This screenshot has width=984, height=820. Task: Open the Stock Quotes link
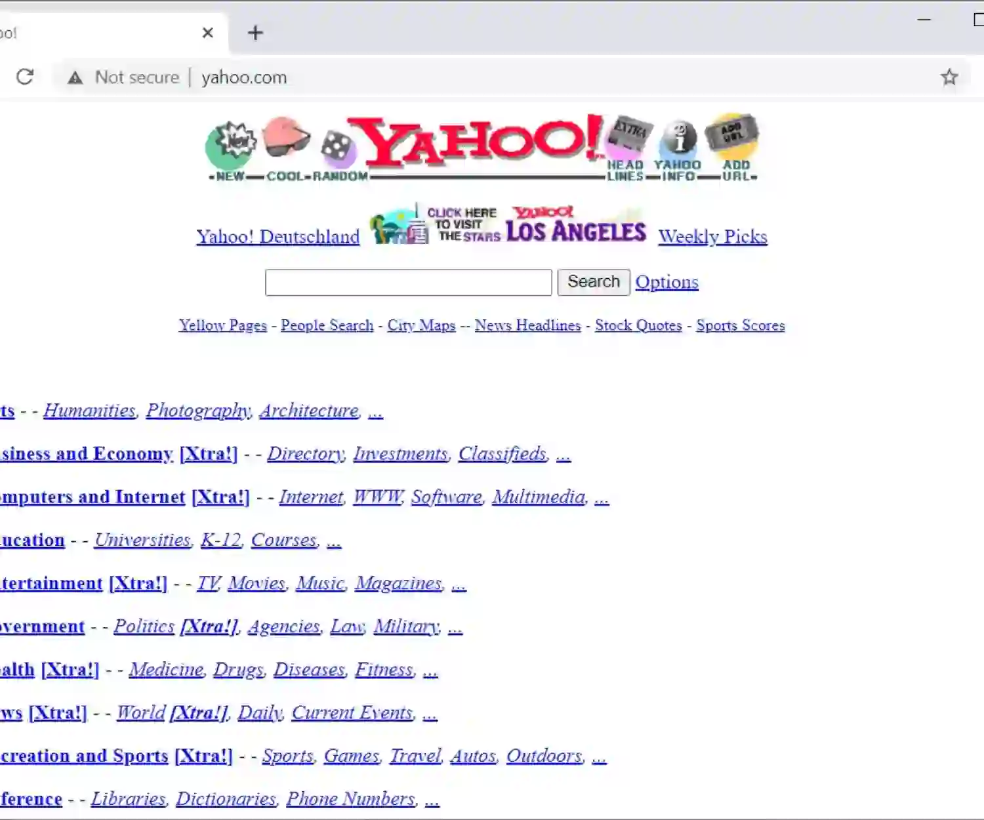[x=638, y=325]
